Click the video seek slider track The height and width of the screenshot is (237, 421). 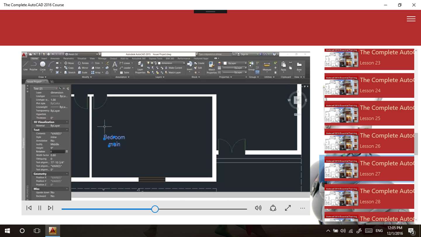154,209
